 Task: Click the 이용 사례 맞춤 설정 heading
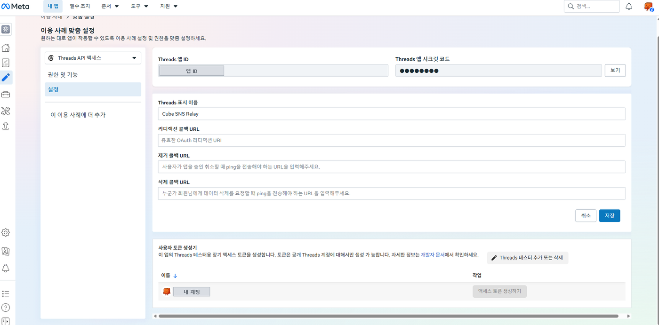(67, 30)
